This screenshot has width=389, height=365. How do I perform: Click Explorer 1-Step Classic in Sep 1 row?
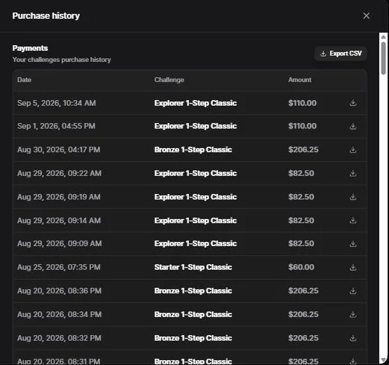195,126
